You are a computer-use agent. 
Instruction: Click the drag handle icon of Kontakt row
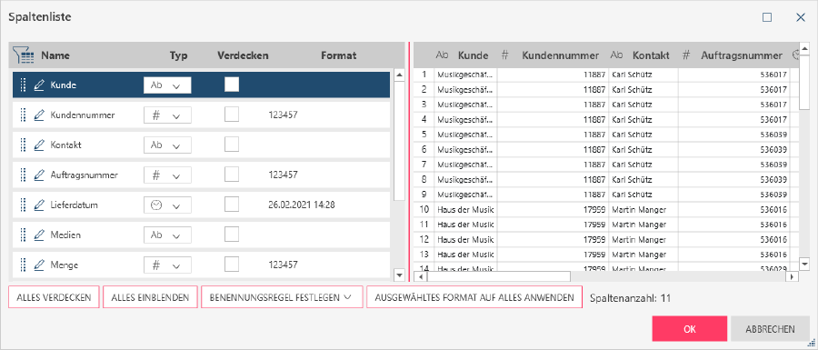(x=23, y=145)
